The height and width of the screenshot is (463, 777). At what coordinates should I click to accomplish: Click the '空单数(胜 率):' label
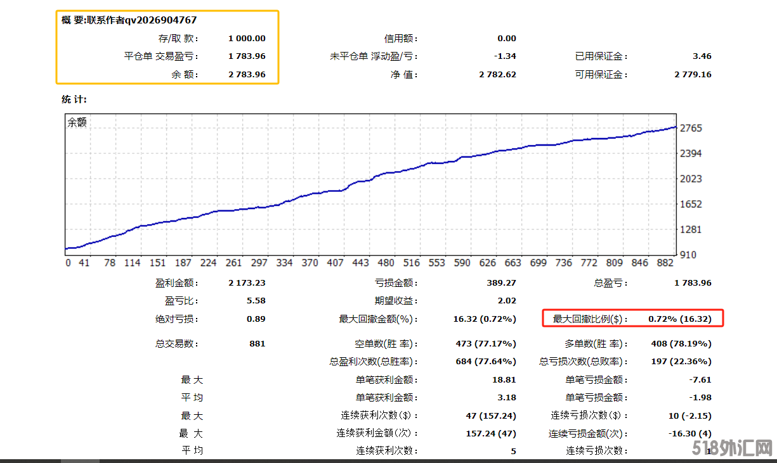click(386, 344)
